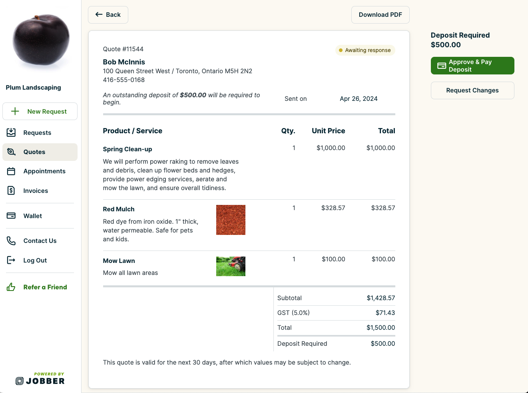Select the Quotes icon in the sidebar

12,152
